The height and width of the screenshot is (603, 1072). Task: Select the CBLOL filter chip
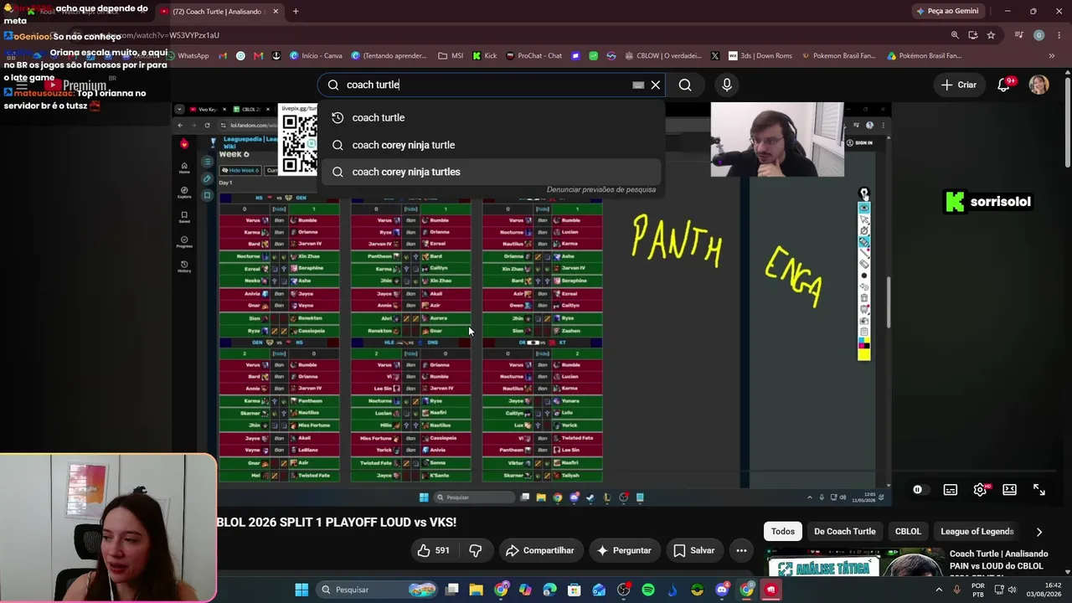click(x=908, y=531)
